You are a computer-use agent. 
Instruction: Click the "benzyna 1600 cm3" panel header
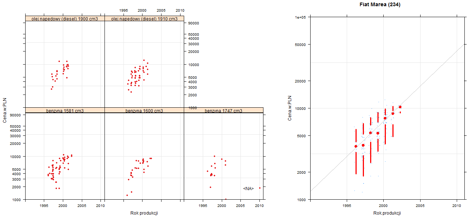click(x=144, y=110)
